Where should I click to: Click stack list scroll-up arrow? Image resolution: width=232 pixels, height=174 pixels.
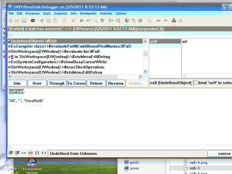coord(145,41)
